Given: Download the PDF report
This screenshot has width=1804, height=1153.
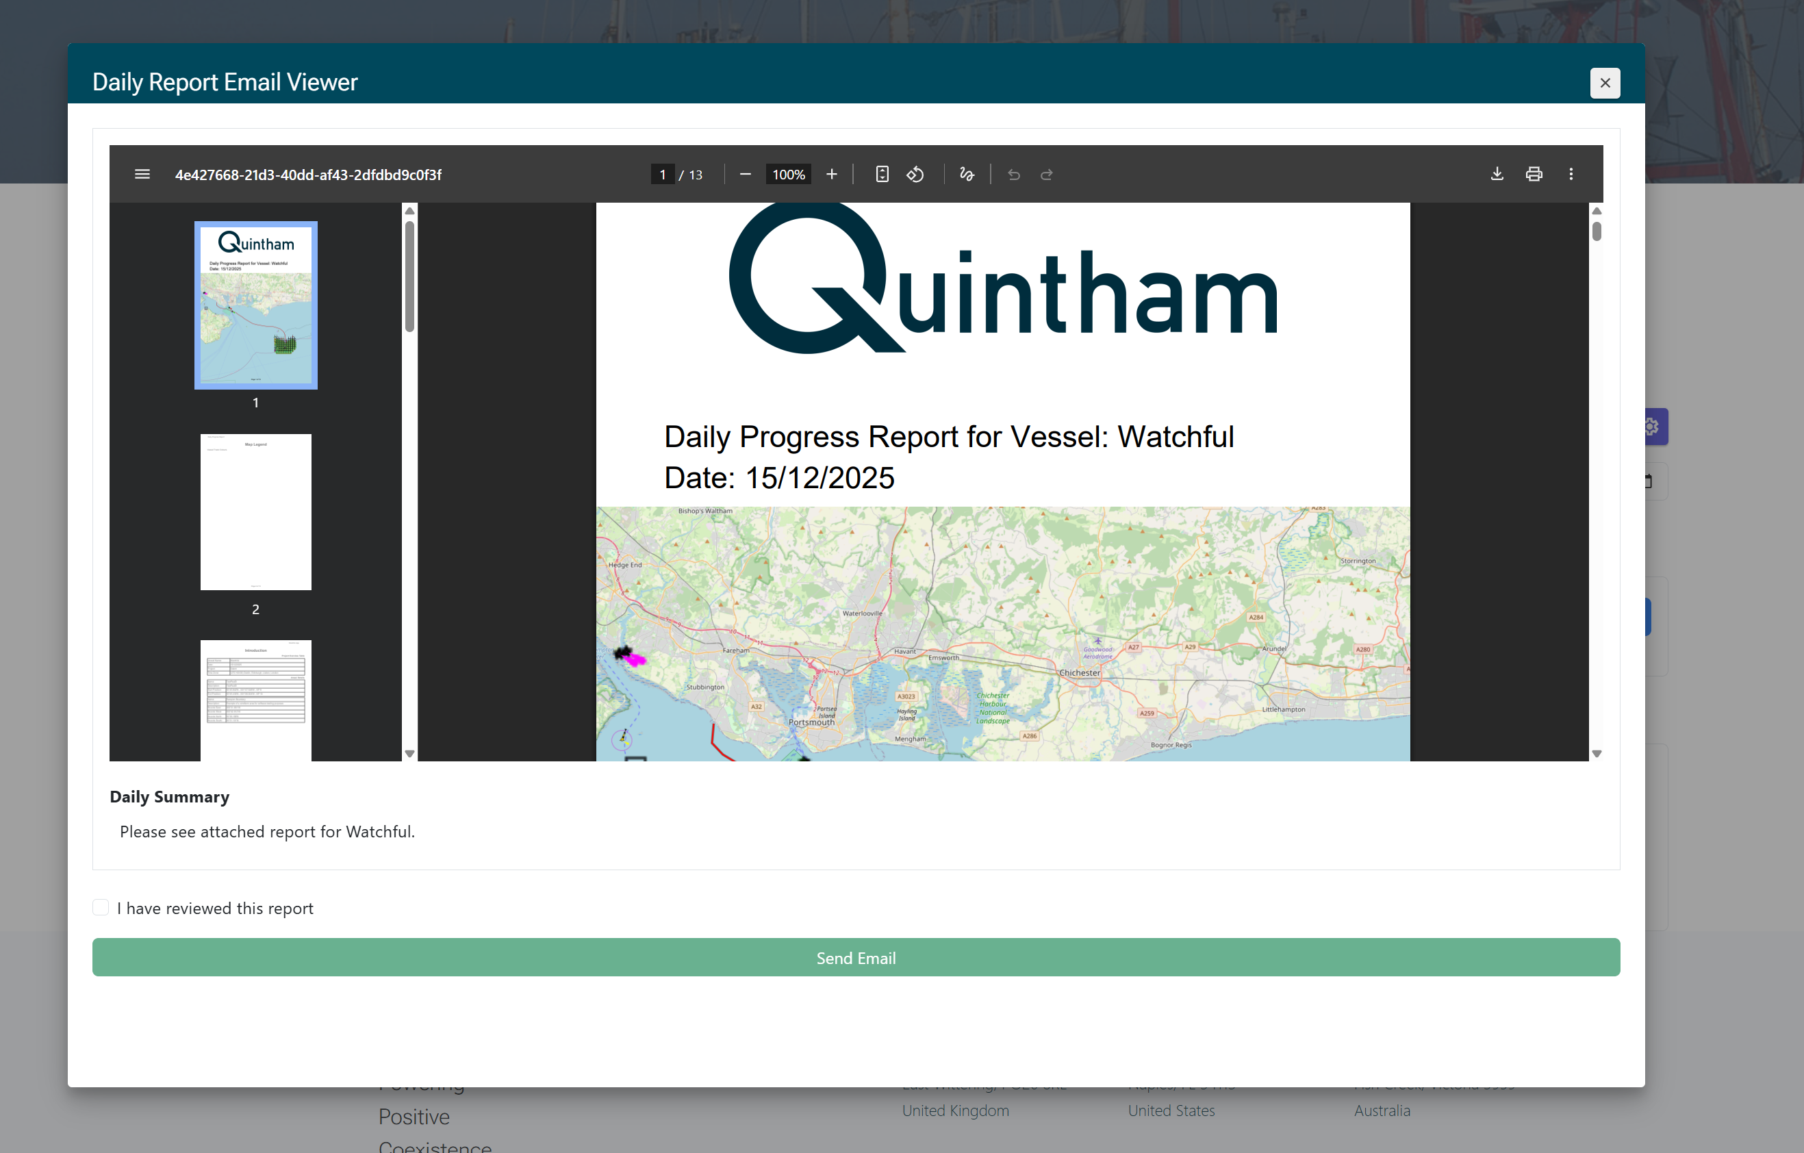Looking at the screenshot, I should [1497, 174].
